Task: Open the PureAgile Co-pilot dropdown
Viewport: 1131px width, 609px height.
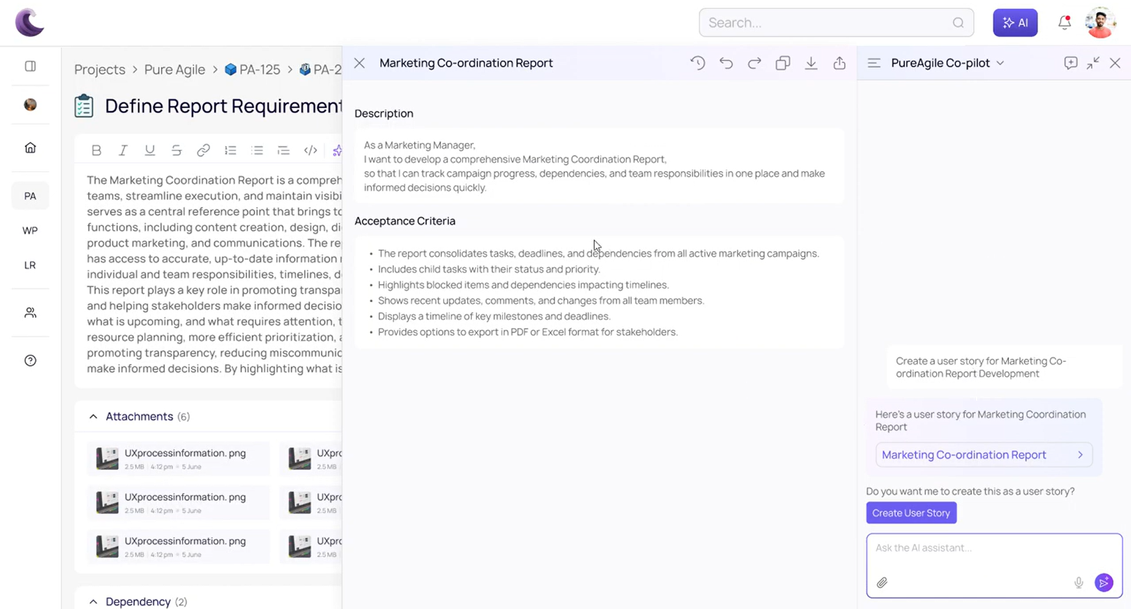Action: coord(1000,63)
